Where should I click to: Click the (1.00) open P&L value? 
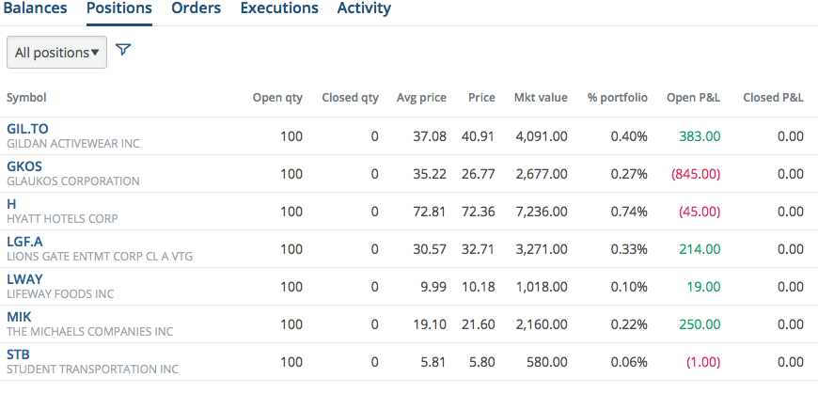[702, 362]
